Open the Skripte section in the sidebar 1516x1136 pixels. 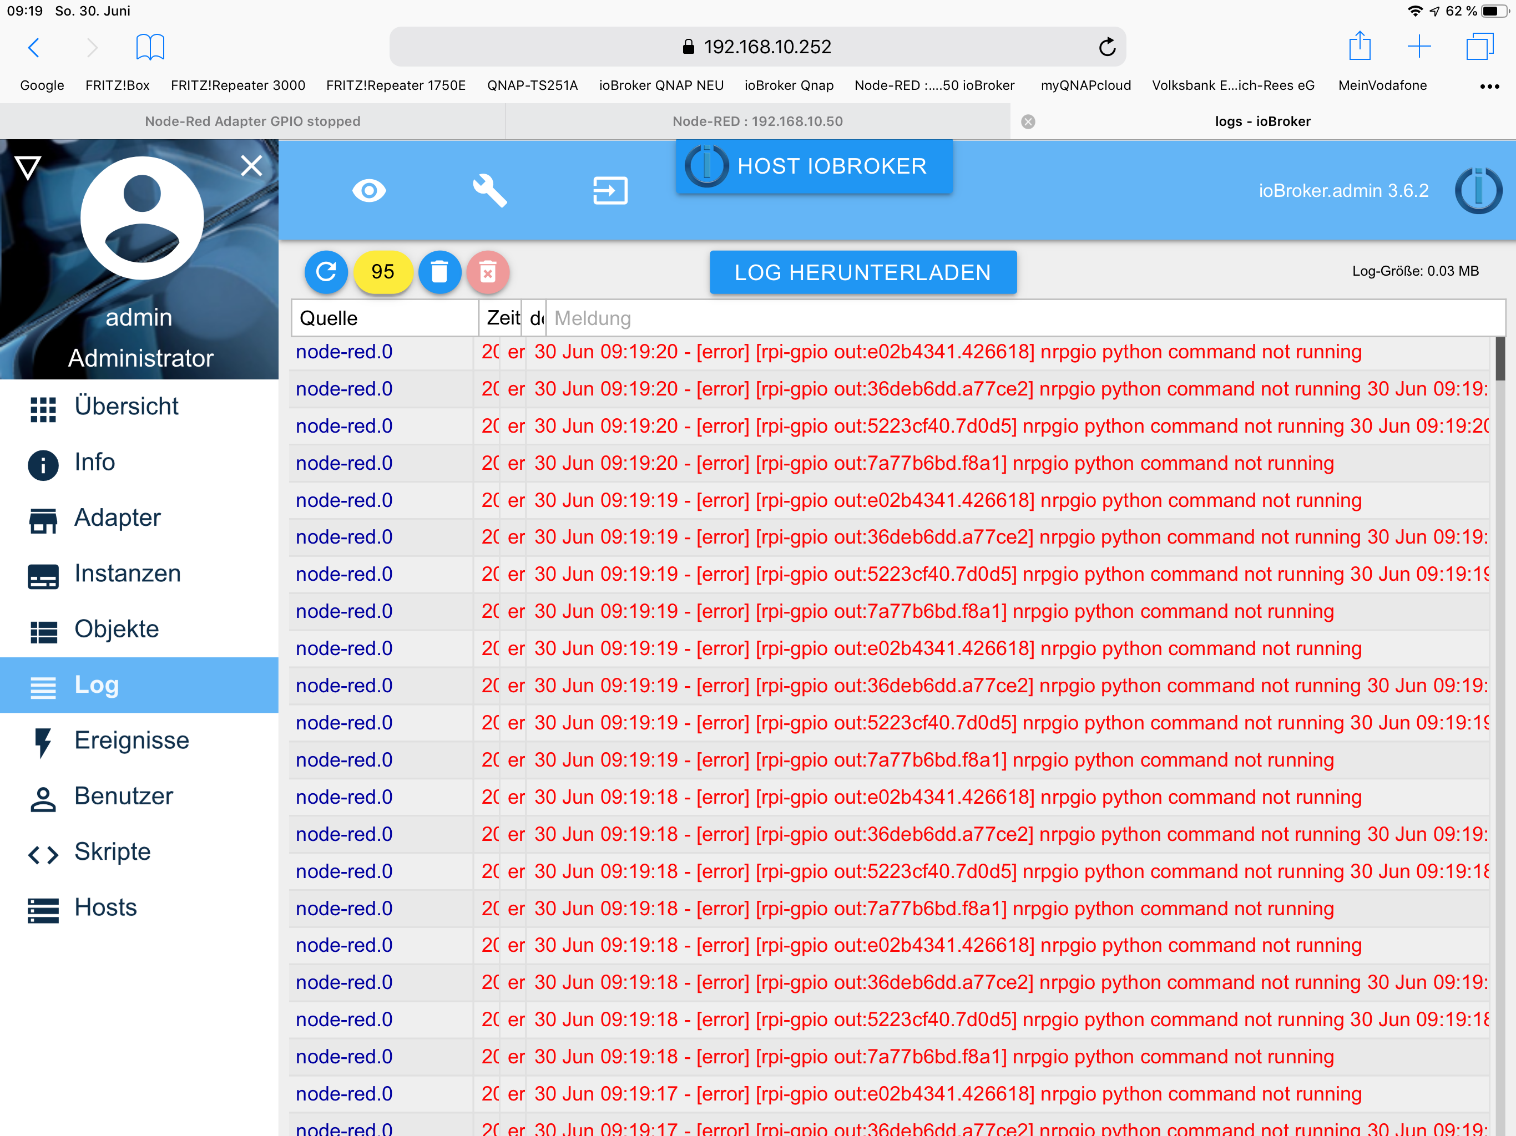click(113, 851)
